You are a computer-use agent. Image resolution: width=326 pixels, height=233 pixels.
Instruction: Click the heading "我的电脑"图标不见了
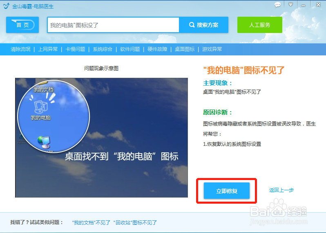click(243, 70)
